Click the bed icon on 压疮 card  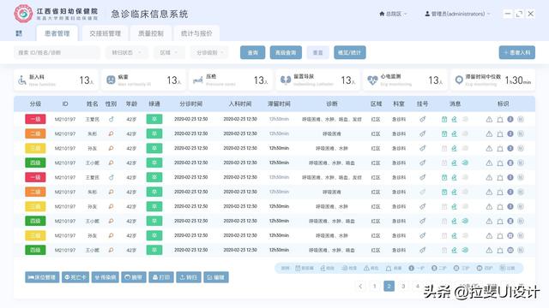point(198,80)
